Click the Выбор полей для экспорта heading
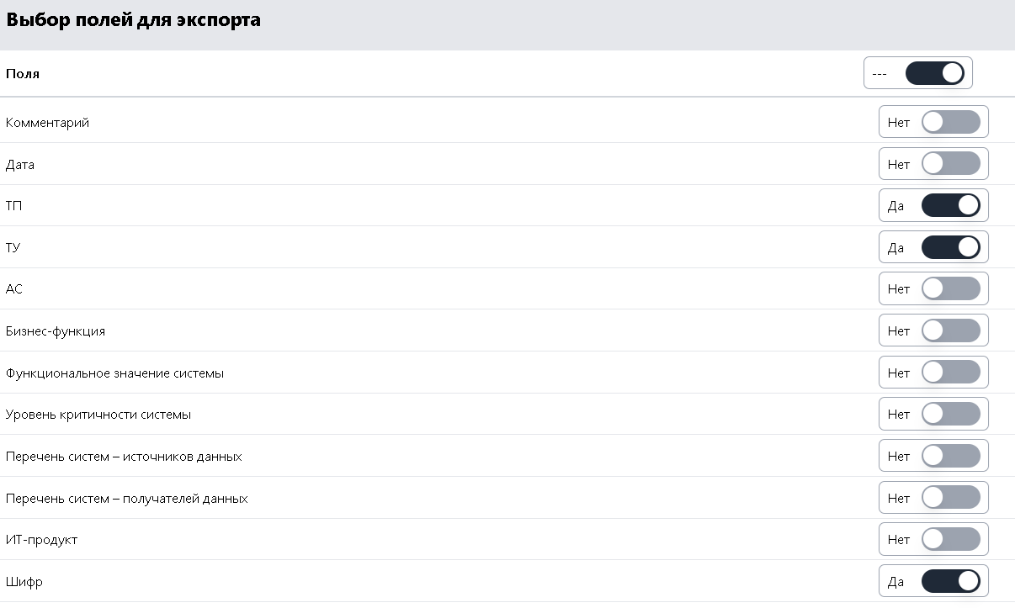 pos(133,20)
